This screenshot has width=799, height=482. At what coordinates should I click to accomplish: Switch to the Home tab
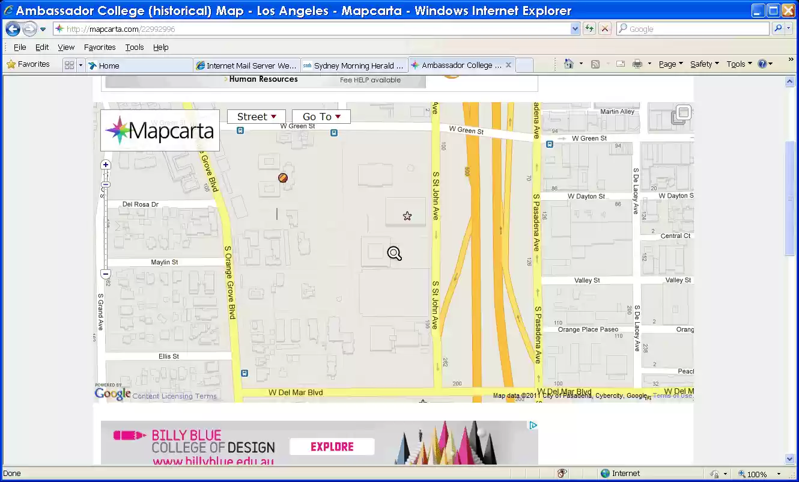[139, 66]
